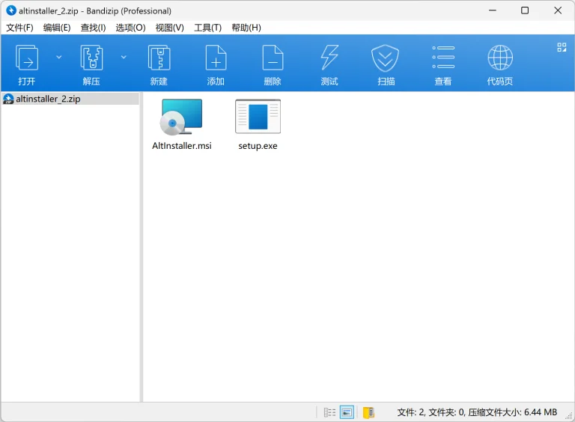Expand the Extract (解压) dropdown arrow
The height and width of the screenshot is (422, 575).
(124, 57)
